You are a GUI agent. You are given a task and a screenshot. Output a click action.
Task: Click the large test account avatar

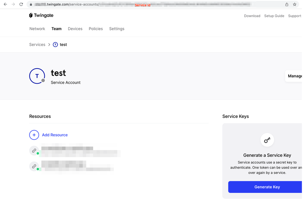[x=37, y=76]
